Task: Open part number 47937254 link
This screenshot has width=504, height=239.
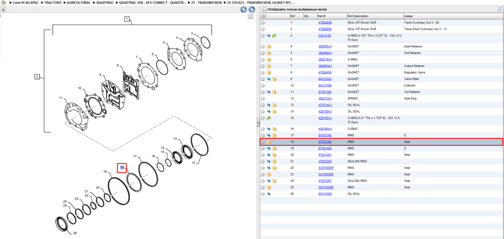Action: tap(325, 162)
